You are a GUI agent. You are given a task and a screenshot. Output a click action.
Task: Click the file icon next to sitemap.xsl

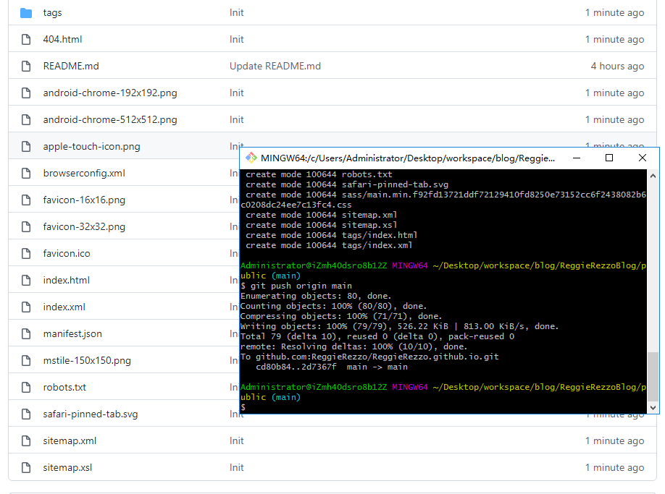tap(27, 468)
